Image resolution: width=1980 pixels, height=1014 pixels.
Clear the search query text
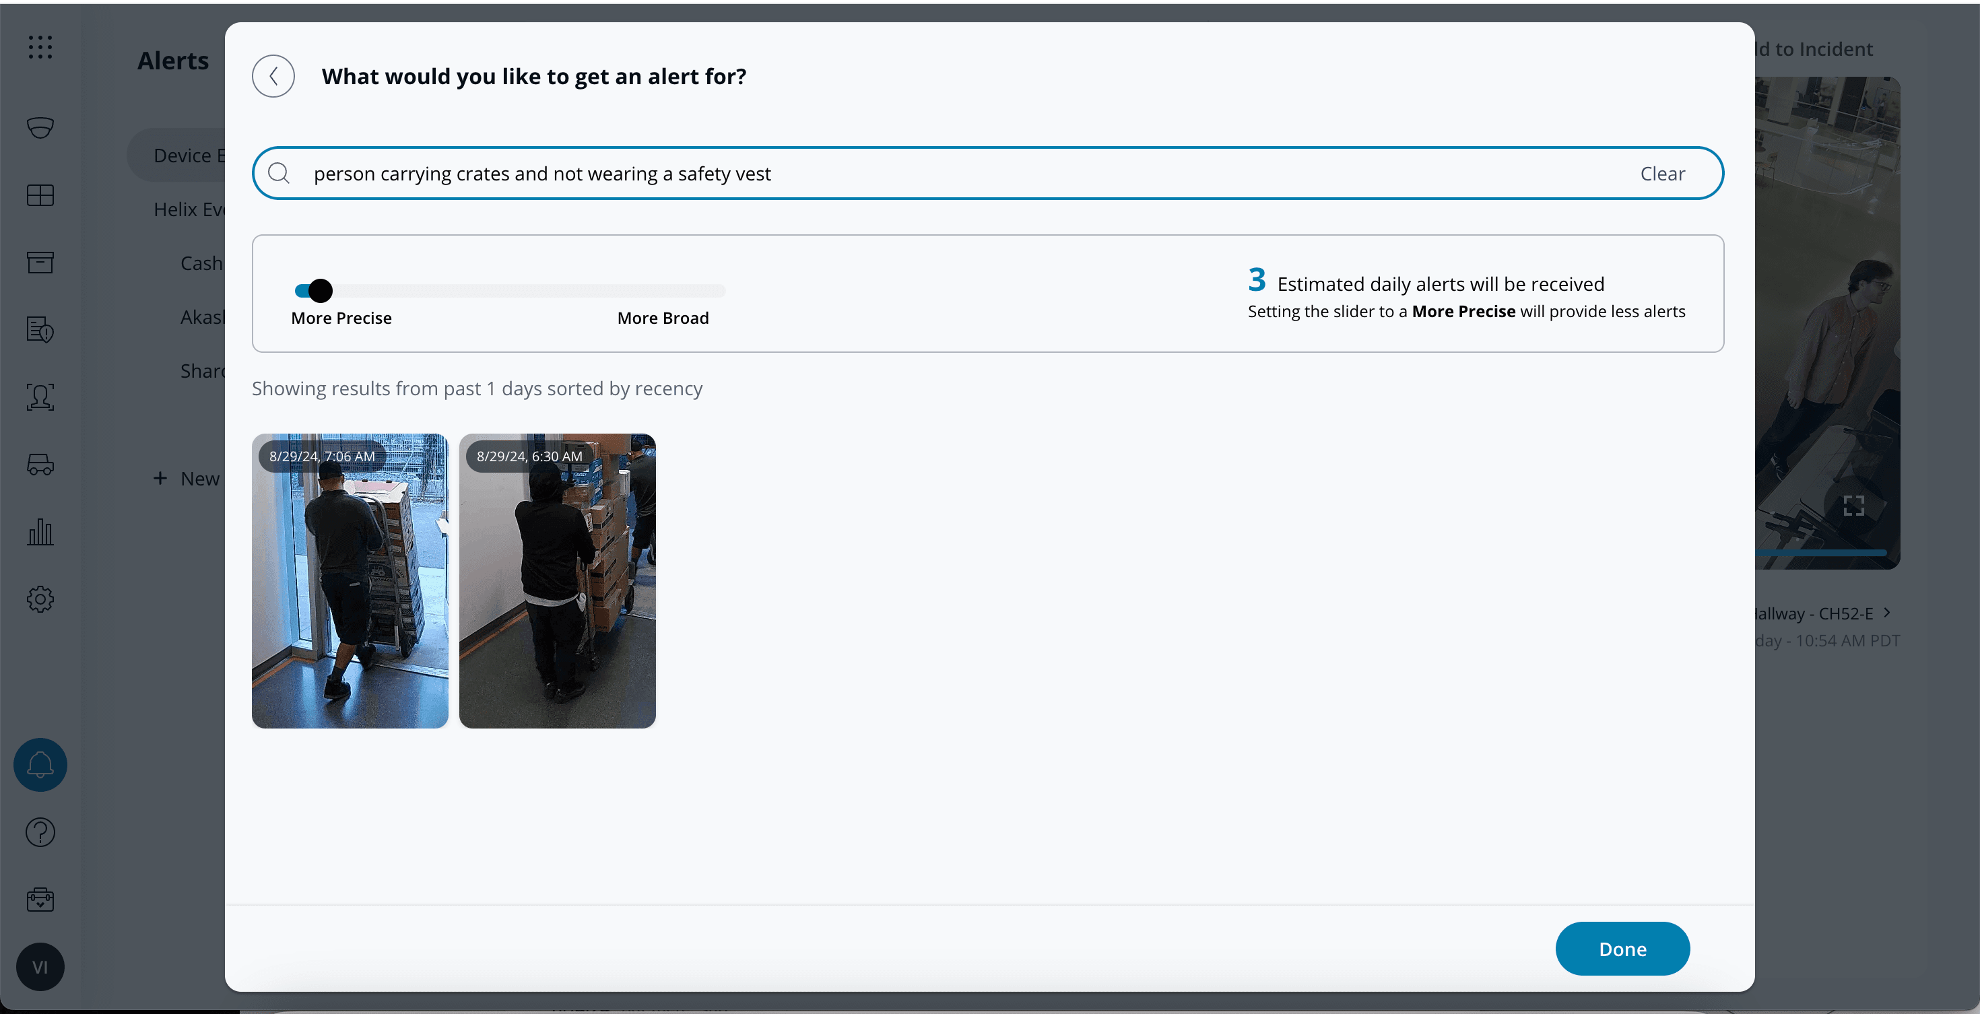pyautogui.click(x=1662, y=173)
